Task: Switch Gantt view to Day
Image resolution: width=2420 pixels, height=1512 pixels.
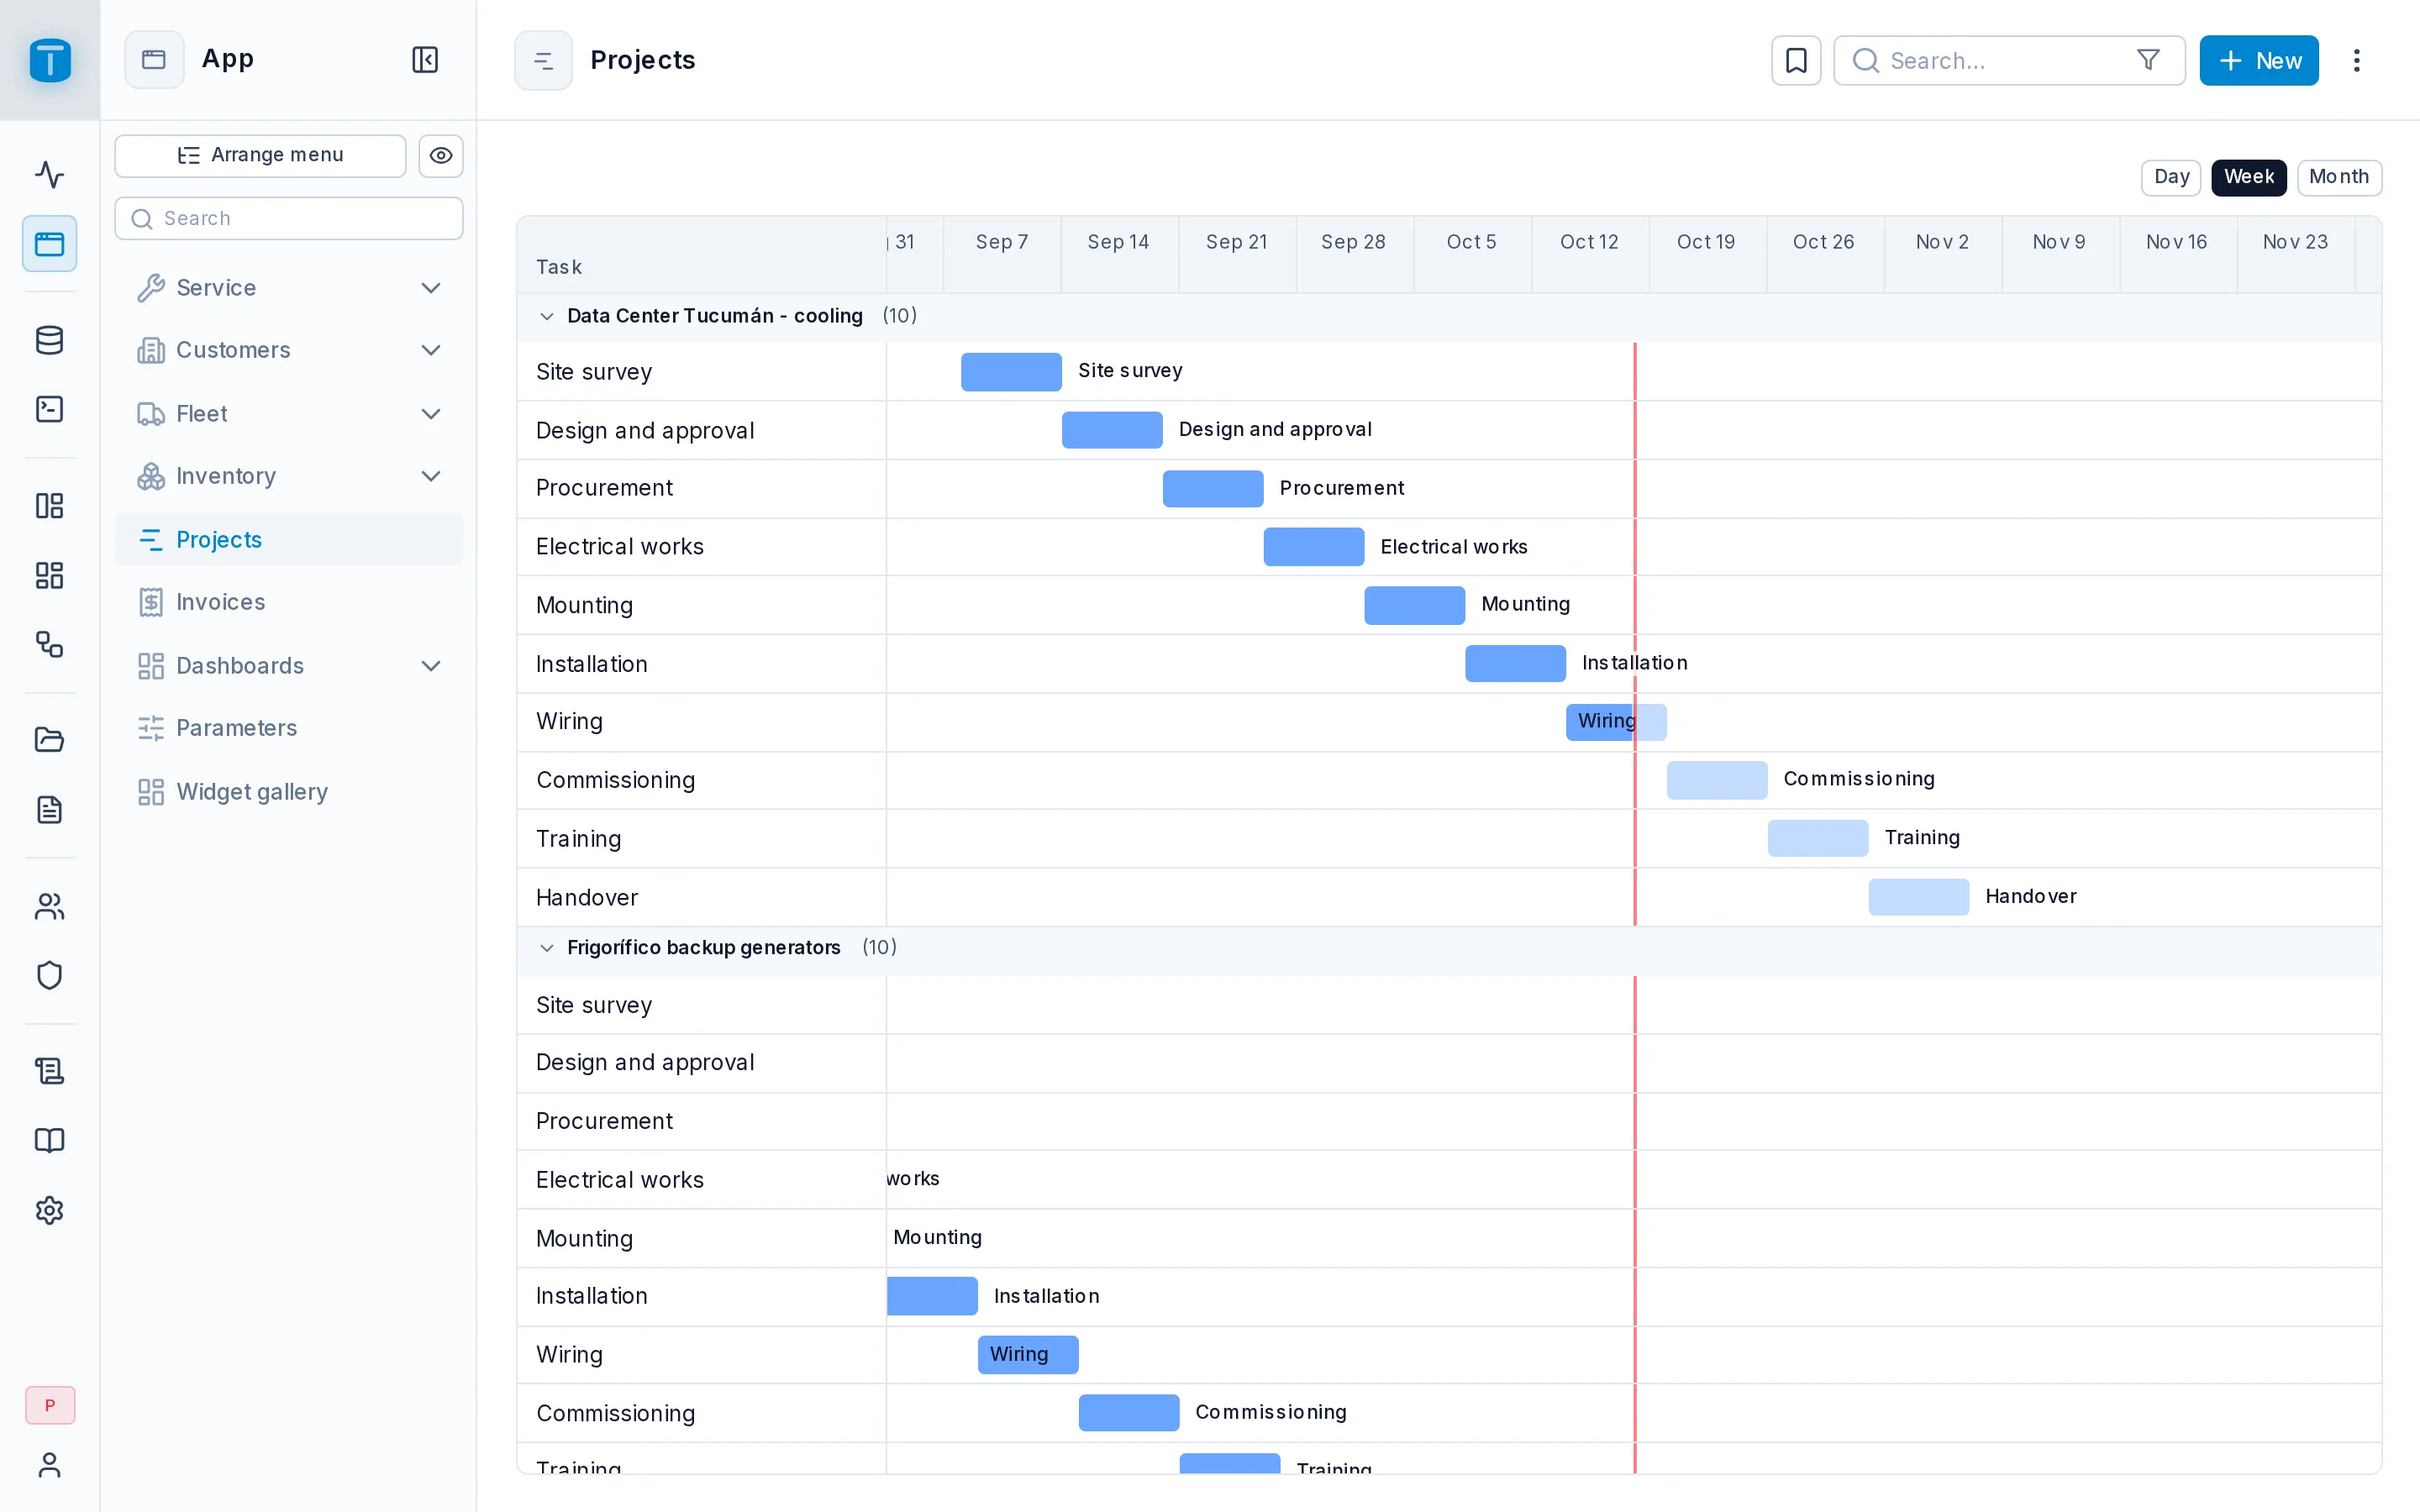Action: [2171, 177]
